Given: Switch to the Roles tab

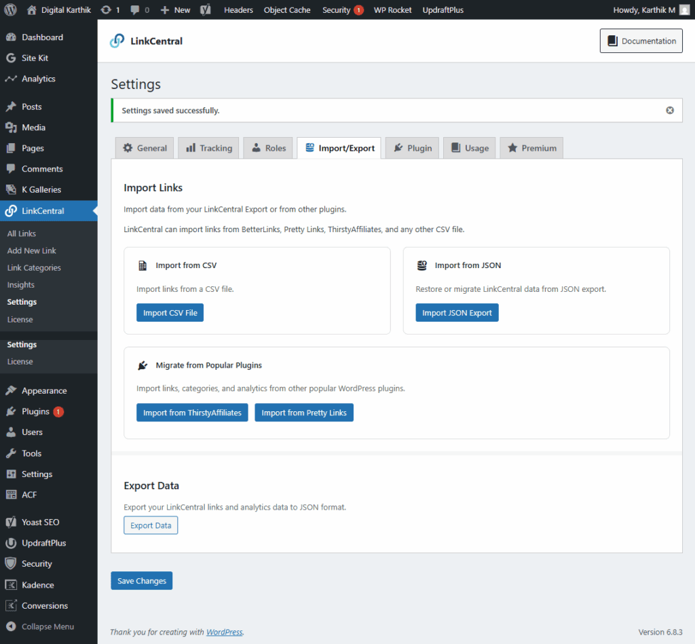Looking at the screenshot, I should click(268, 148).
